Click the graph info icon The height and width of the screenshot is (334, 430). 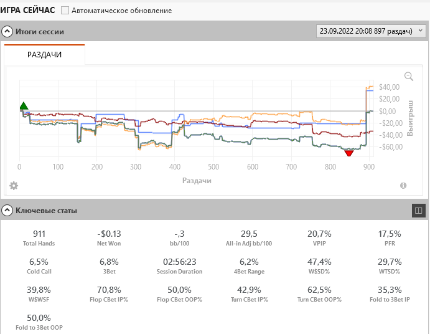[x=403, y=186]
